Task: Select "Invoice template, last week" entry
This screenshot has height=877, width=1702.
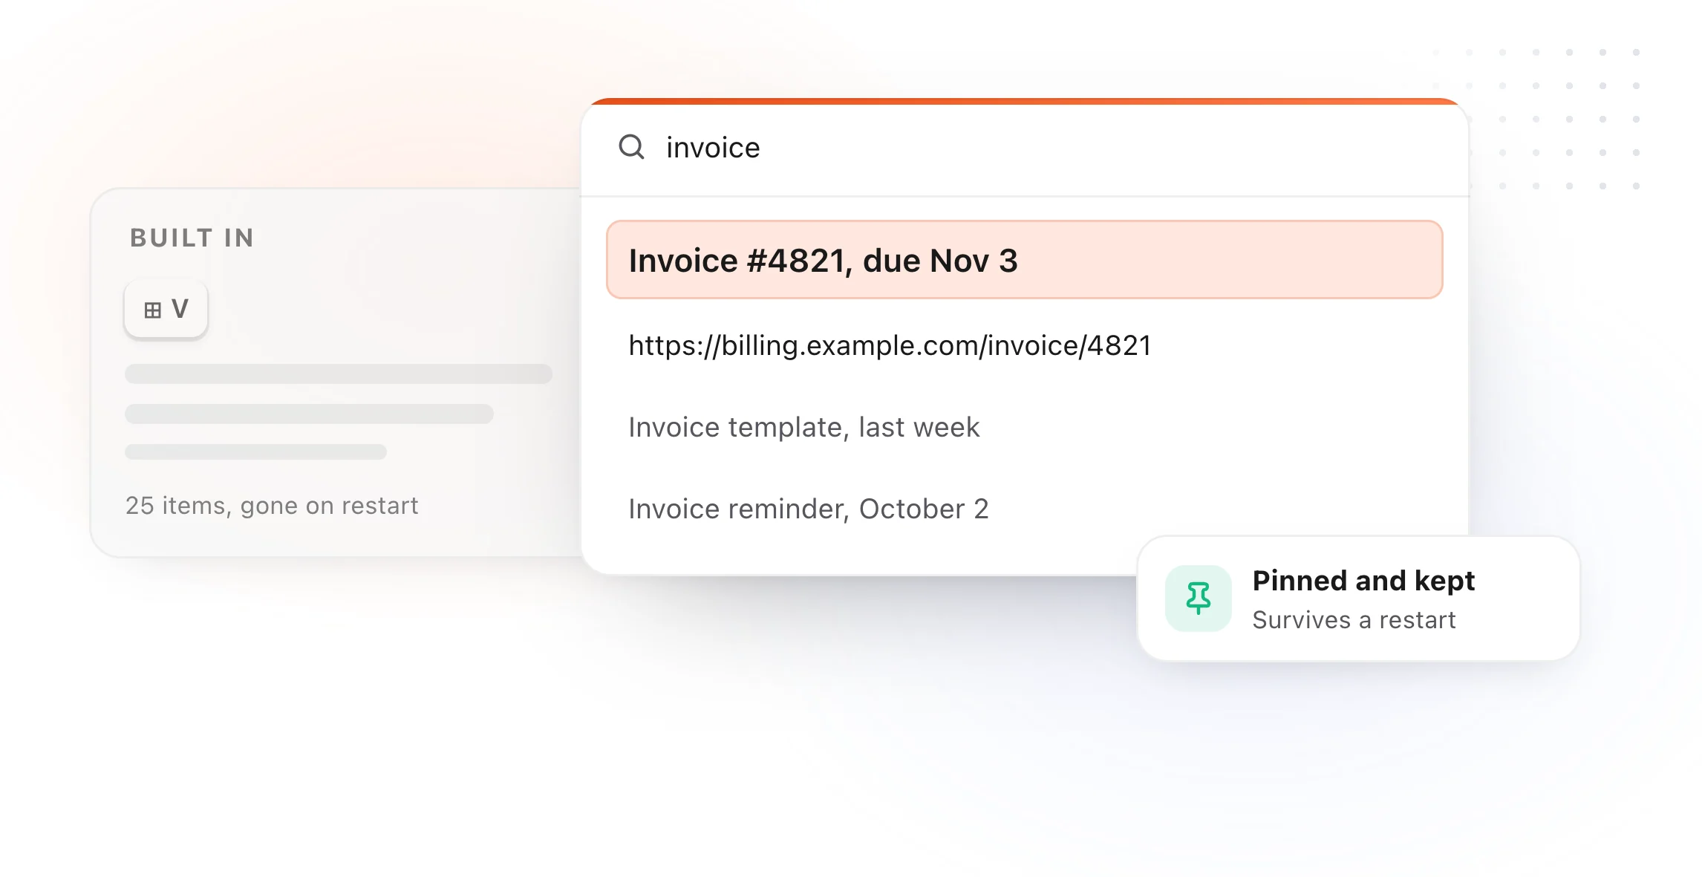Action: coord(1024,427)
